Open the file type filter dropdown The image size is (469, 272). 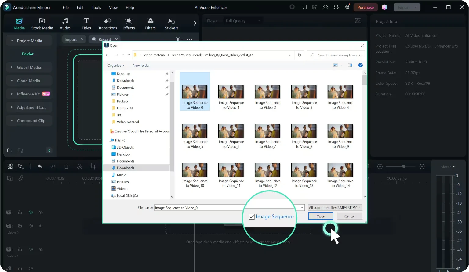tap(335, 208)
